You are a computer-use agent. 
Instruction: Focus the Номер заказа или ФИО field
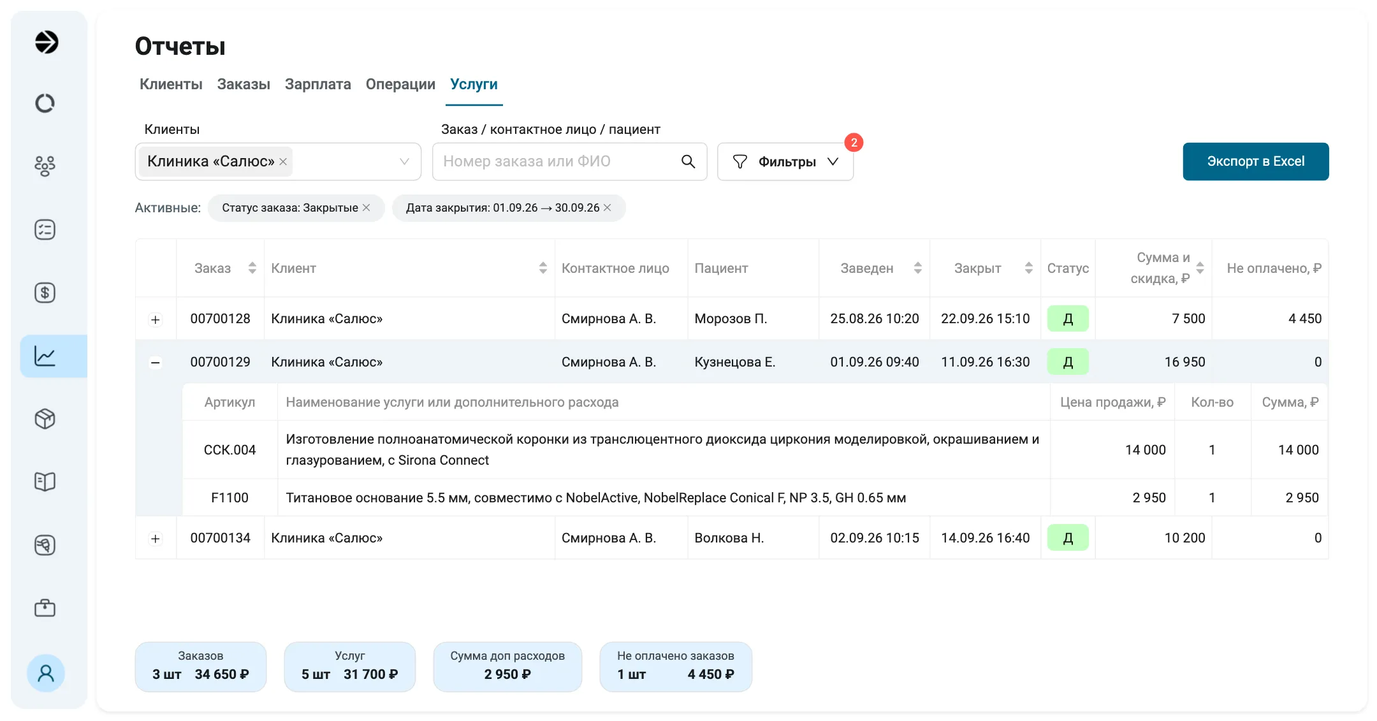point(570,162)
